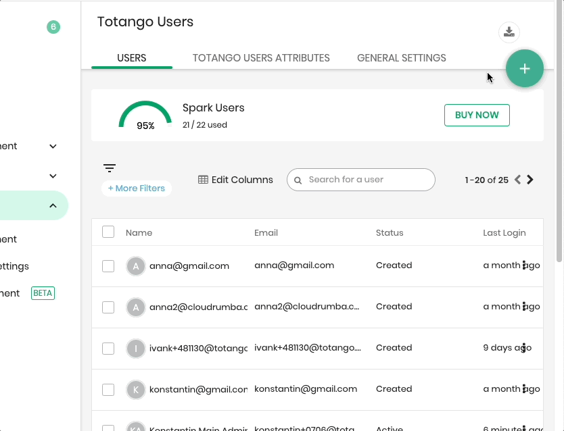This screenshot has height=431, width=564.
Task: Click the '1-20 of 25' pagination text
Action: pyautogui.click(x=486, y=180)
